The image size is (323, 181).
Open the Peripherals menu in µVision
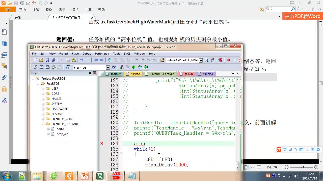(x=102, y=54)
